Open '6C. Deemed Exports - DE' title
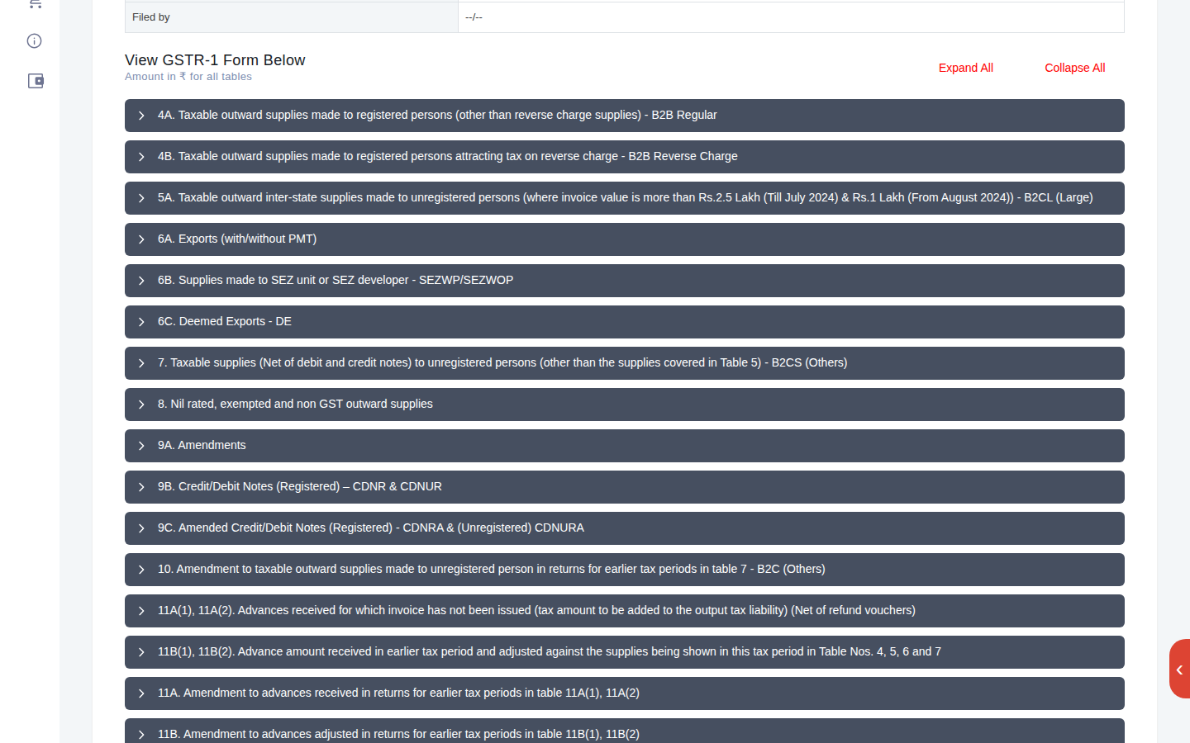1190x743 pixels. [x=225, y=321]
